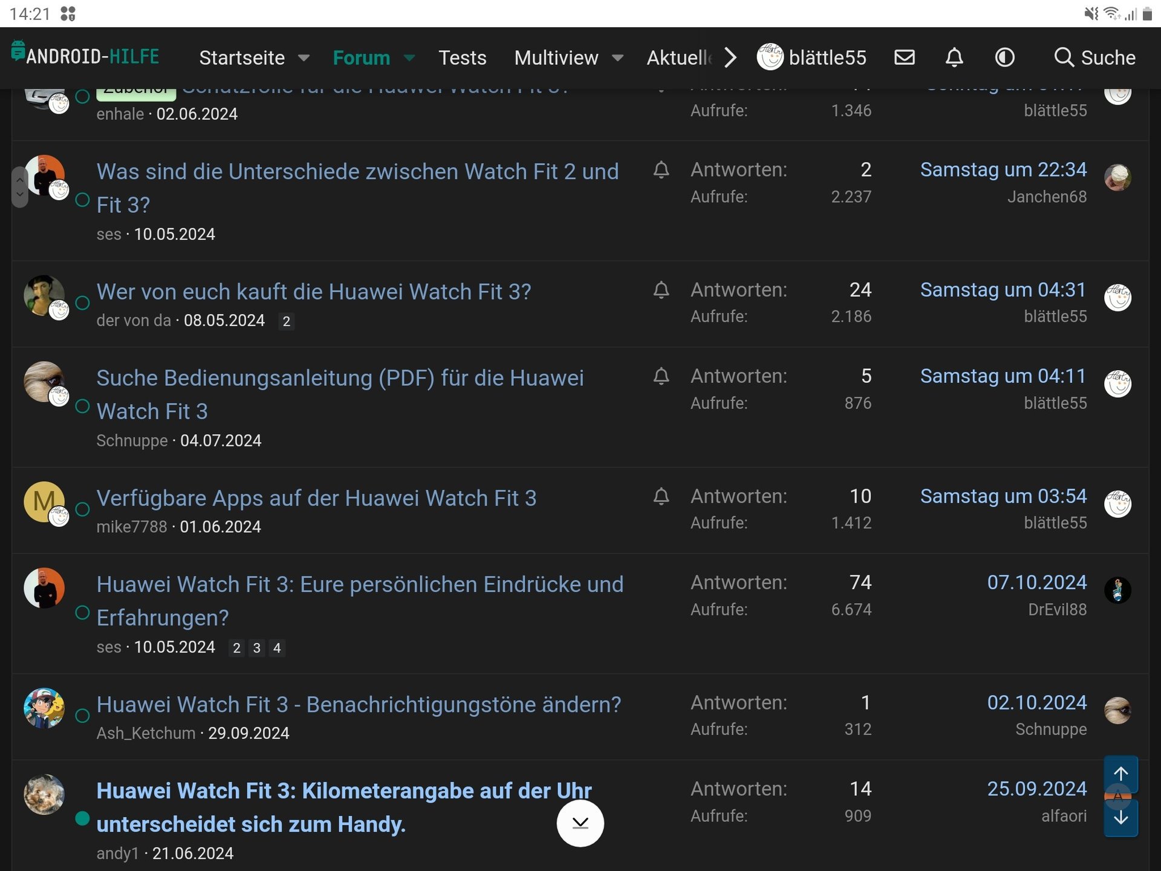Expand the Forum dropdown arrow
This screenshot has width=1161, height=871.
pos(409,58)
